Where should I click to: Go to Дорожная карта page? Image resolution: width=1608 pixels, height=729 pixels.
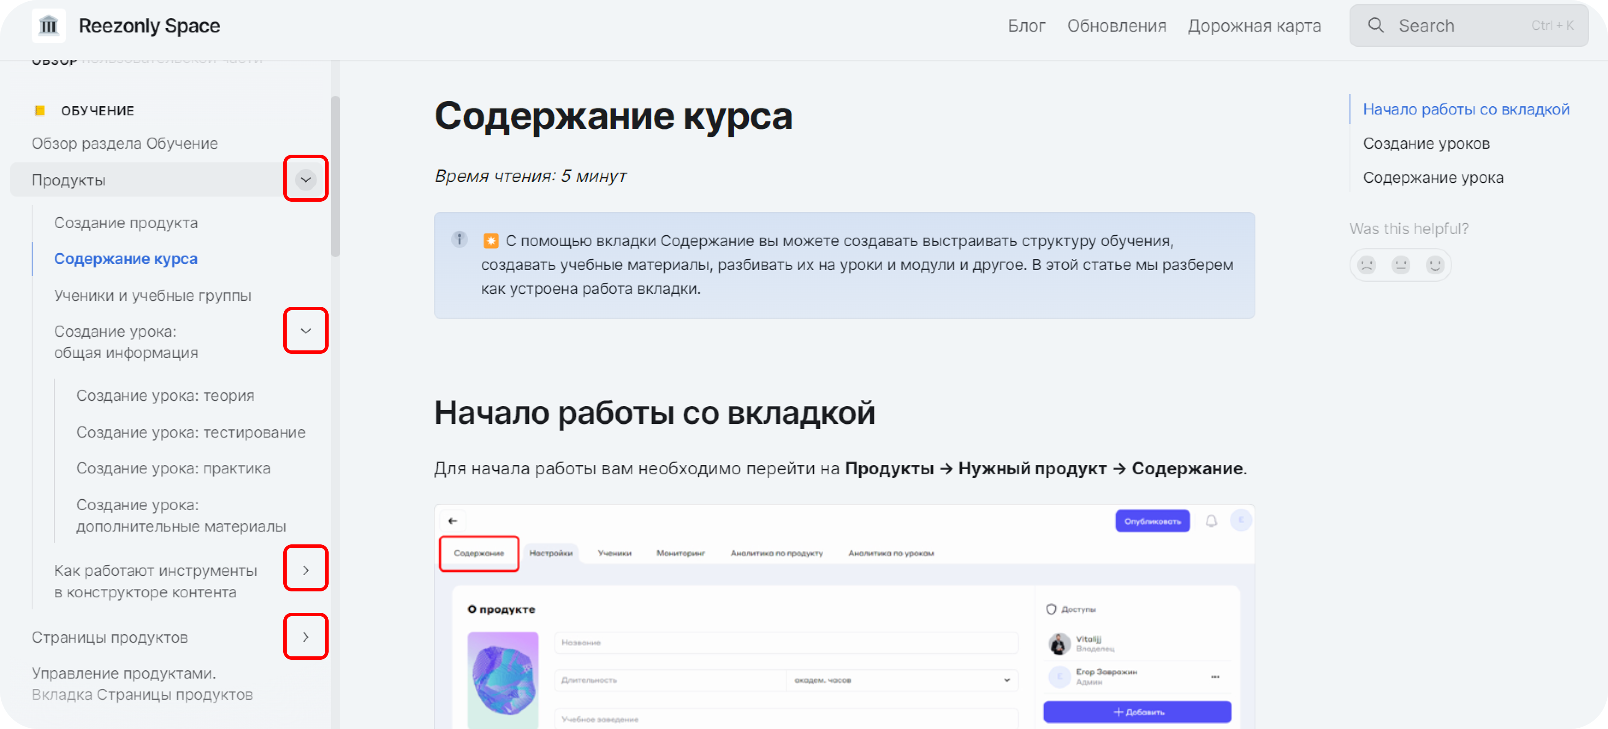tap(1253, 26)
